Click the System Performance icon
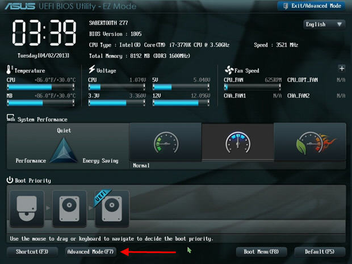352x264 pixels. 11,118
